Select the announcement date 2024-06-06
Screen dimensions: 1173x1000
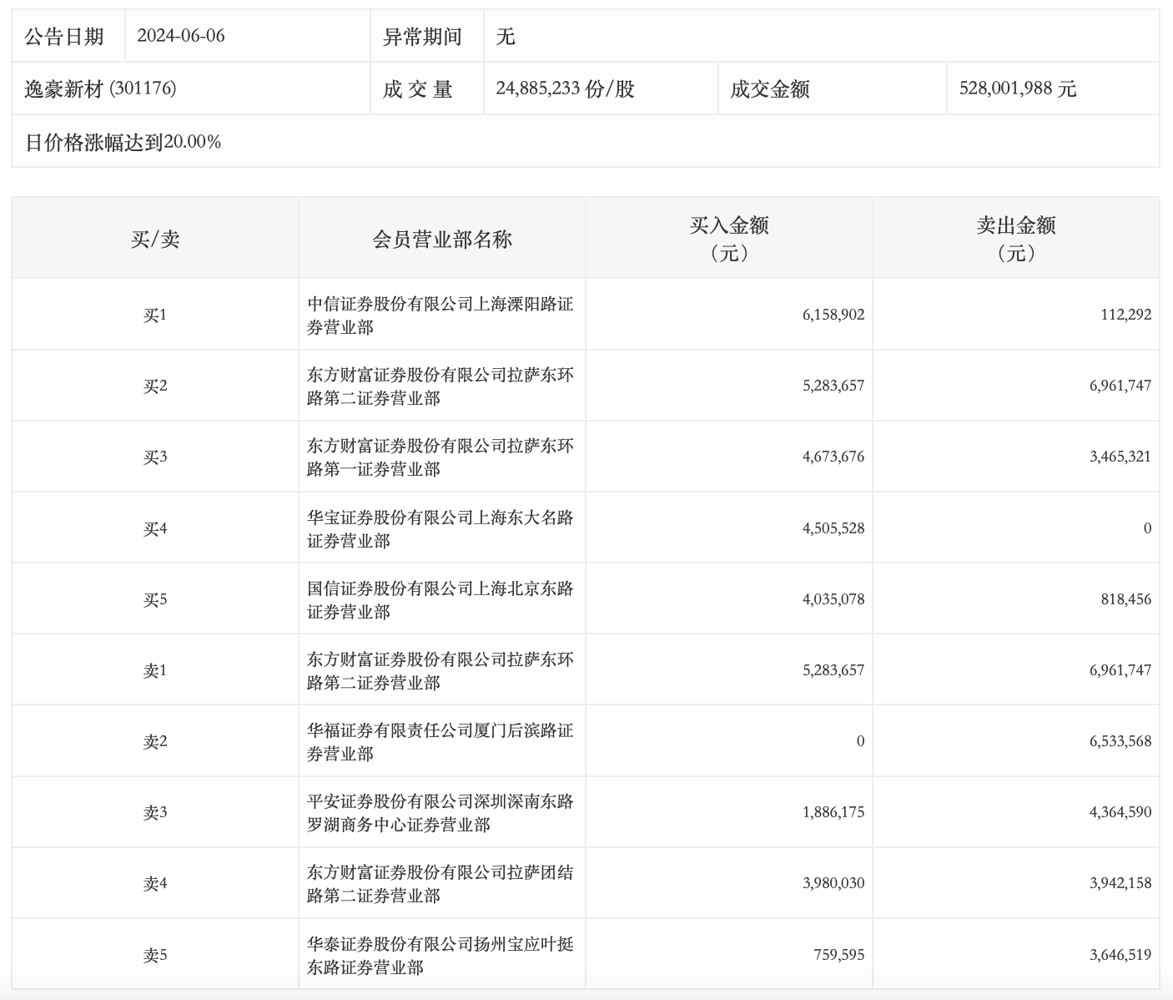181,36
